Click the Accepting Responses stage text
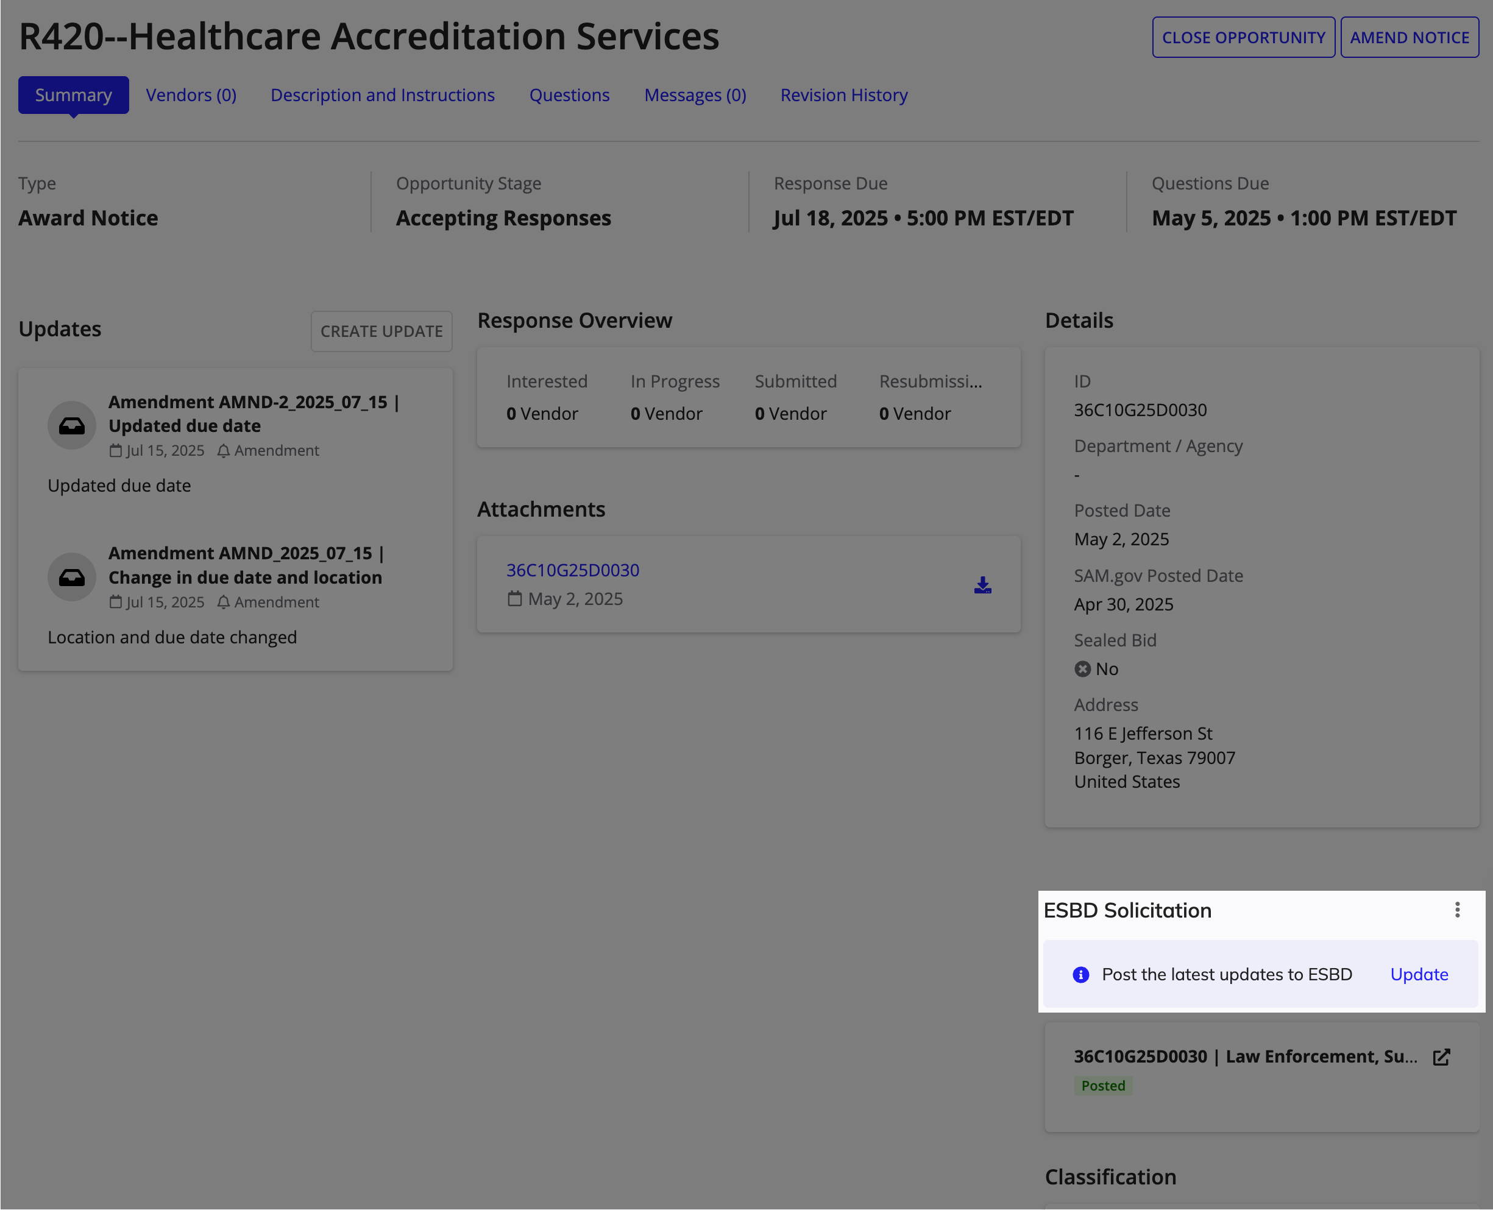 [503, 218]
